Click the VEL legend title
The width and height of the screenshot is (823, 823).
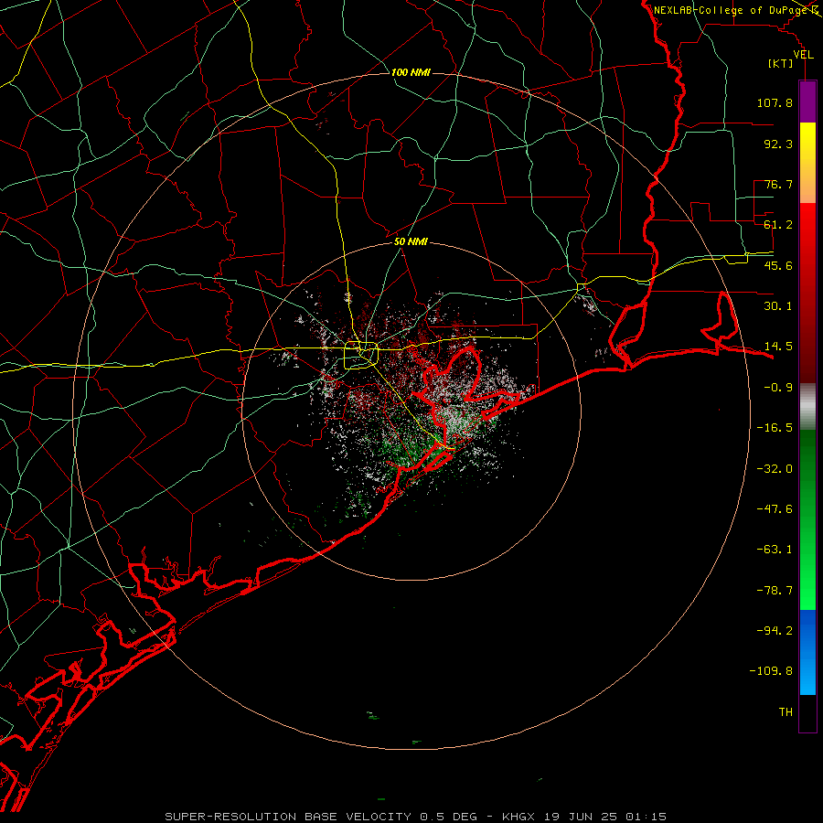[803, 55]
